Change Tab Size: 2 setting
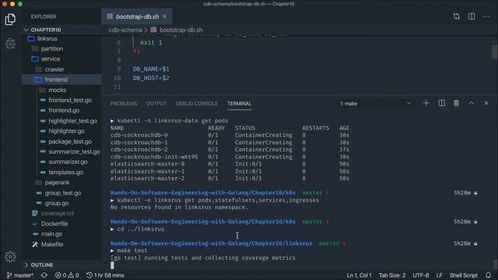The width and height of the screenshot is (498, 280). pyautogui.click(x=392, y=275)
